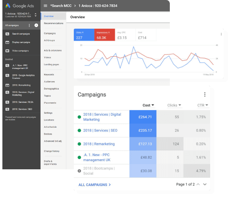Click green status dot for Remarketing campaign
The height and width of the screenshot is (198, 232).
point(79,144)
